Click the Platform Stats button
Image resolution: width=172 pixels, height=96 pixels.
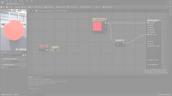click(107, 7)
